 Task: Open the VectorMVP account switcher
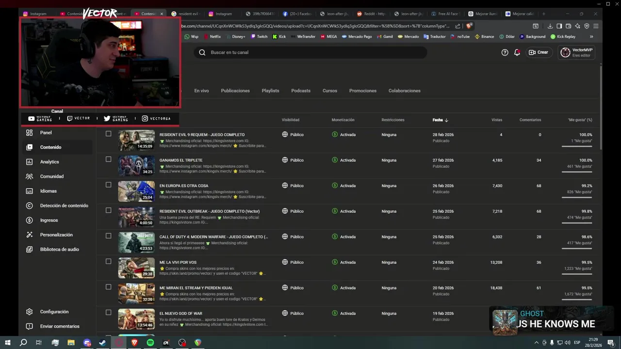(577, 52)
